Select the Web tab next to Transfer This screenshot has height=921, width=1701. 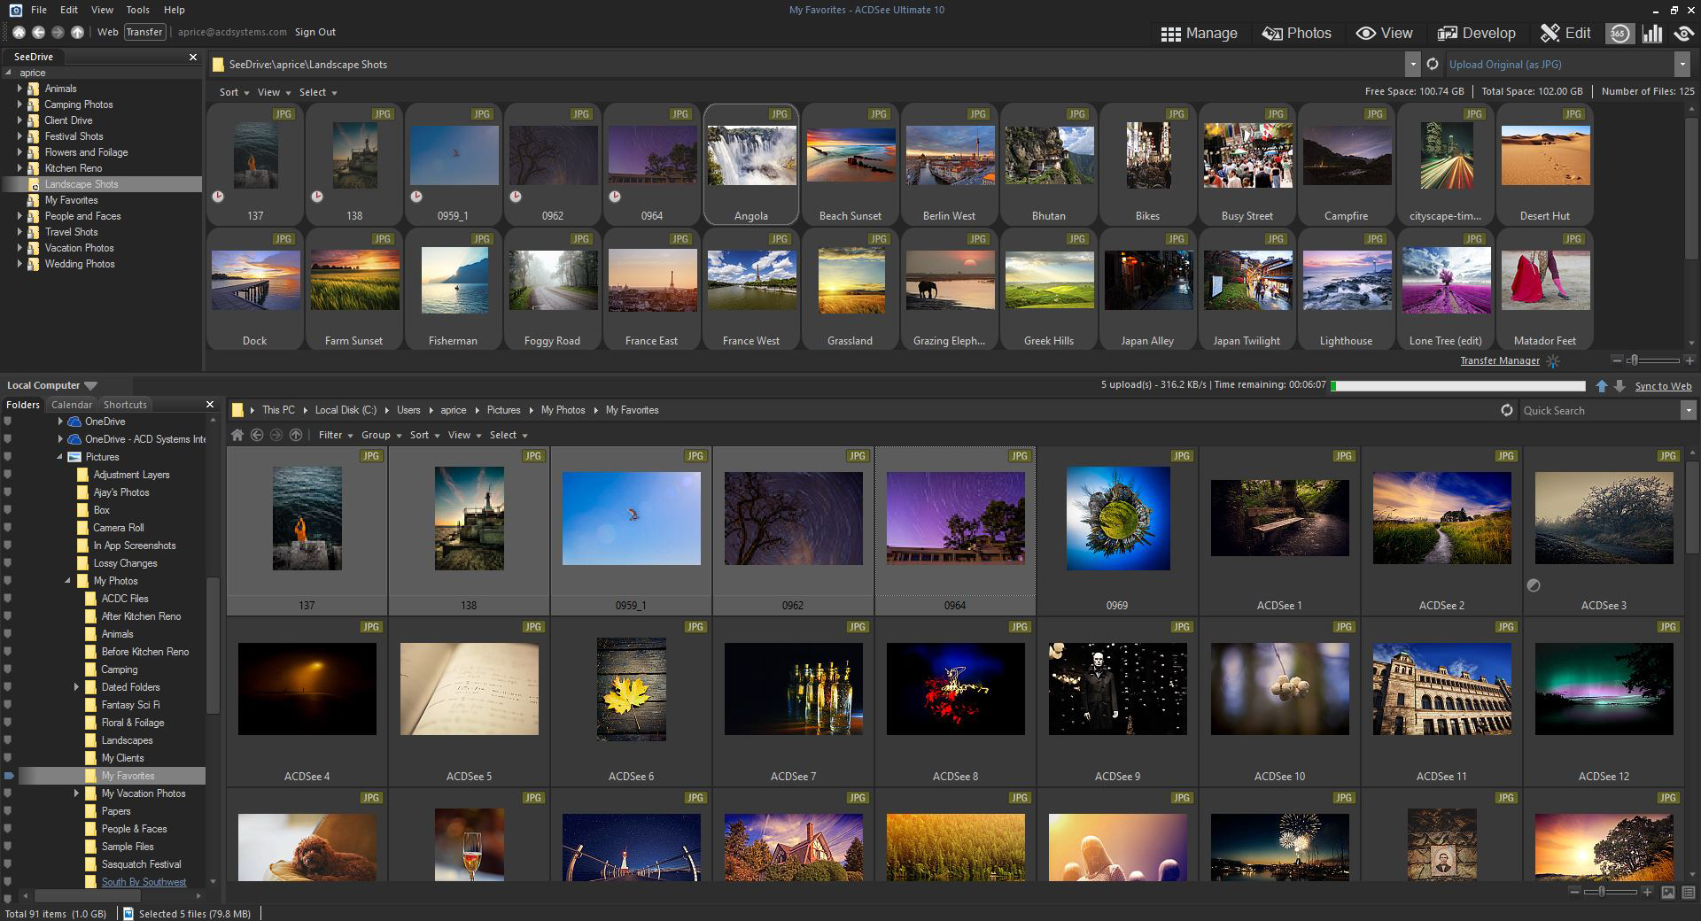coord(107,32)
